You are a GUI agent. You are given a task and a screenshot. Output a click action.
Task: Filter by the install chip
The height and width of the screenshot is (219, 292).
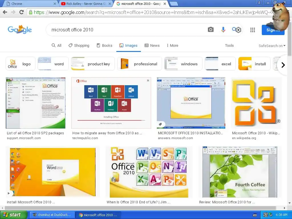click(x=254, y=64)
